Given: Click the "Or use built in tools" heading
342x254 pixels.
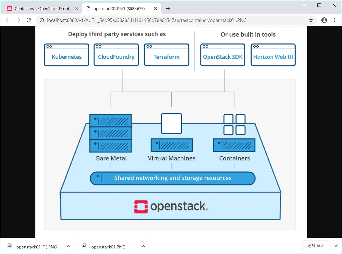Looking at the screenshot, I should click(x=248, y=34).
